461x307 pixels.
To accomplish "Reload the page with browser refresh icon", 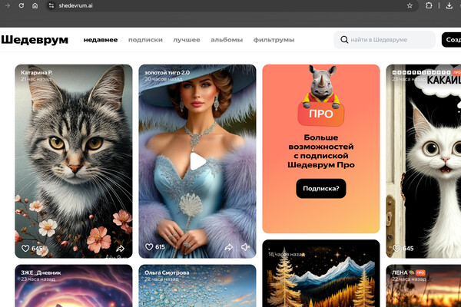I will click(22, 5).
